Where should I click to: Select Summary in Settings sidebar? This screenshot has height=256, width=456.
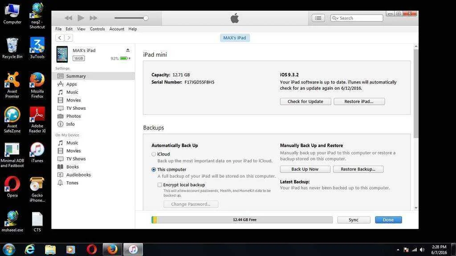click(x=93, y=76)
